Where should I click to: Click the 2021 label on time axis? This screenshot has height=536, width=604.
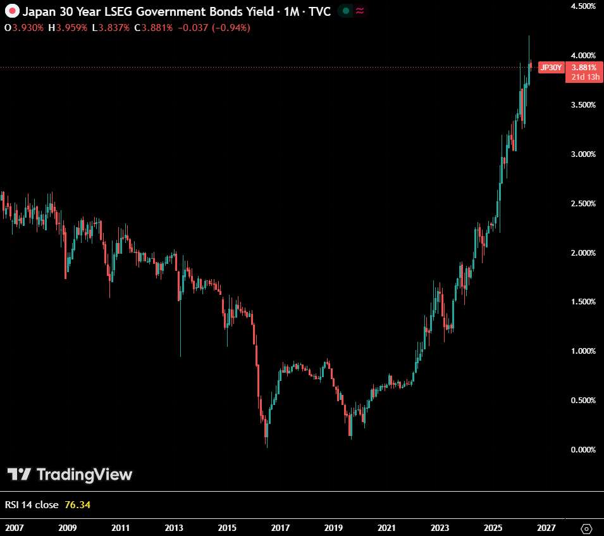click(386, 528)
